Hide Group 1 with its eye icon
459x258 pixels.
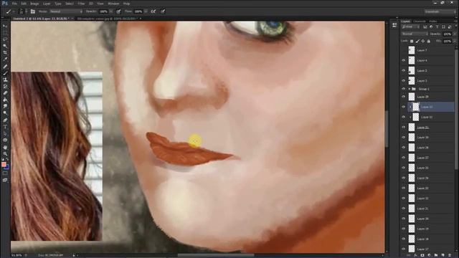[403, 89]
